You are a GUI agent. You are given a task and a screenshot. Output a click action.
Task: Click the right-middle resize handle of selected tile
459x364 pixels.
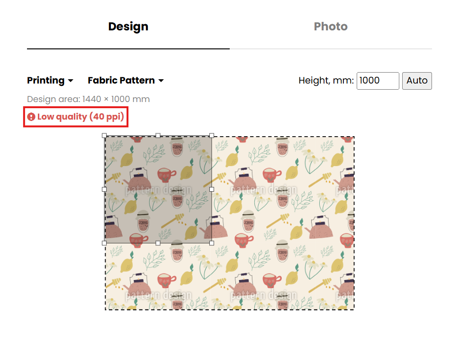(212, 189)
